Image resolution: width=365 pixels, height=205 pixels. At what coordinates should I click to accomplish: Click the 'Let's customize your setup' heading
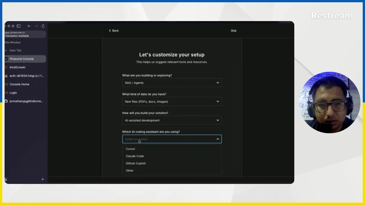[x=172, y=55]
